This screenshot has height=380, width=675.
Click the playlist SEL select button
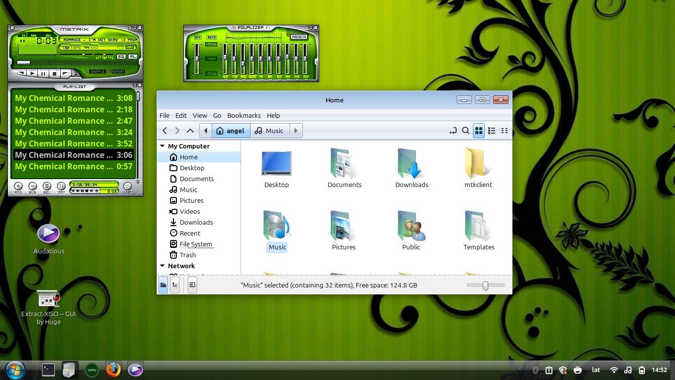coord(47,187)
